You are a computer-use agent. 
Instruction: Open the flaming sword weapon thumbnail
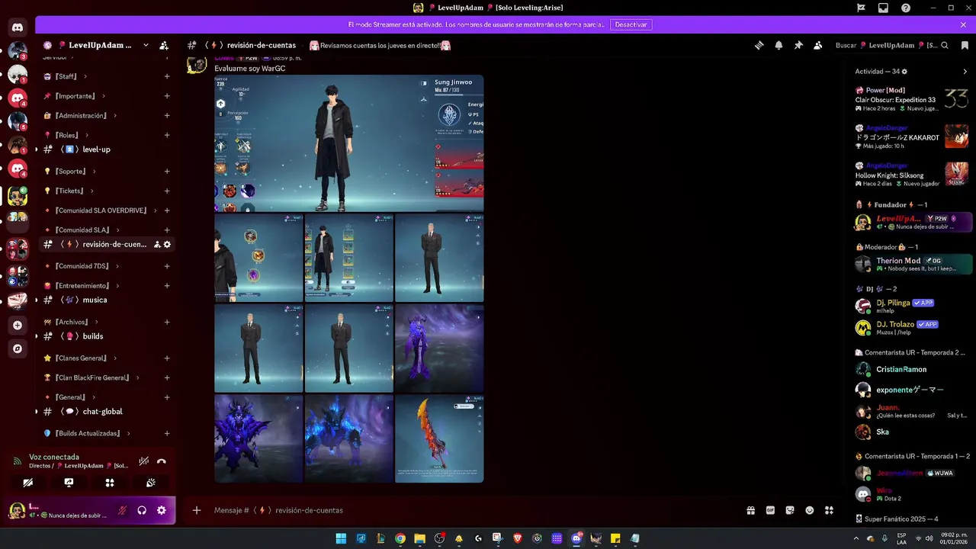439,438
